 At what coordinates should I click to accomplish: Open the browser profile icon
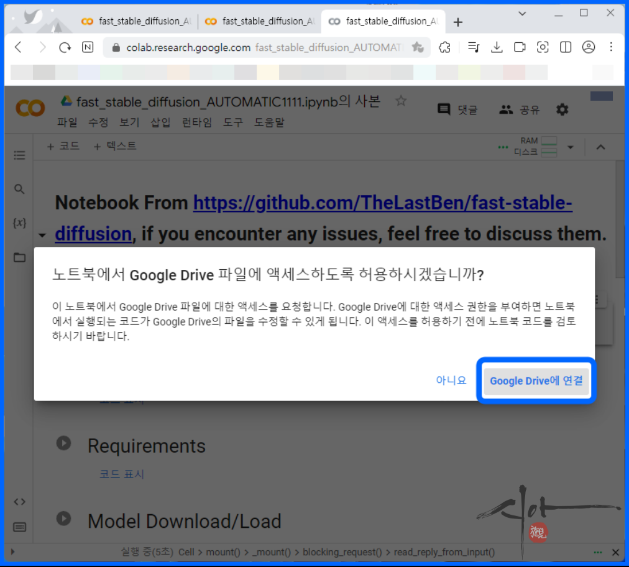click(589, 47)
